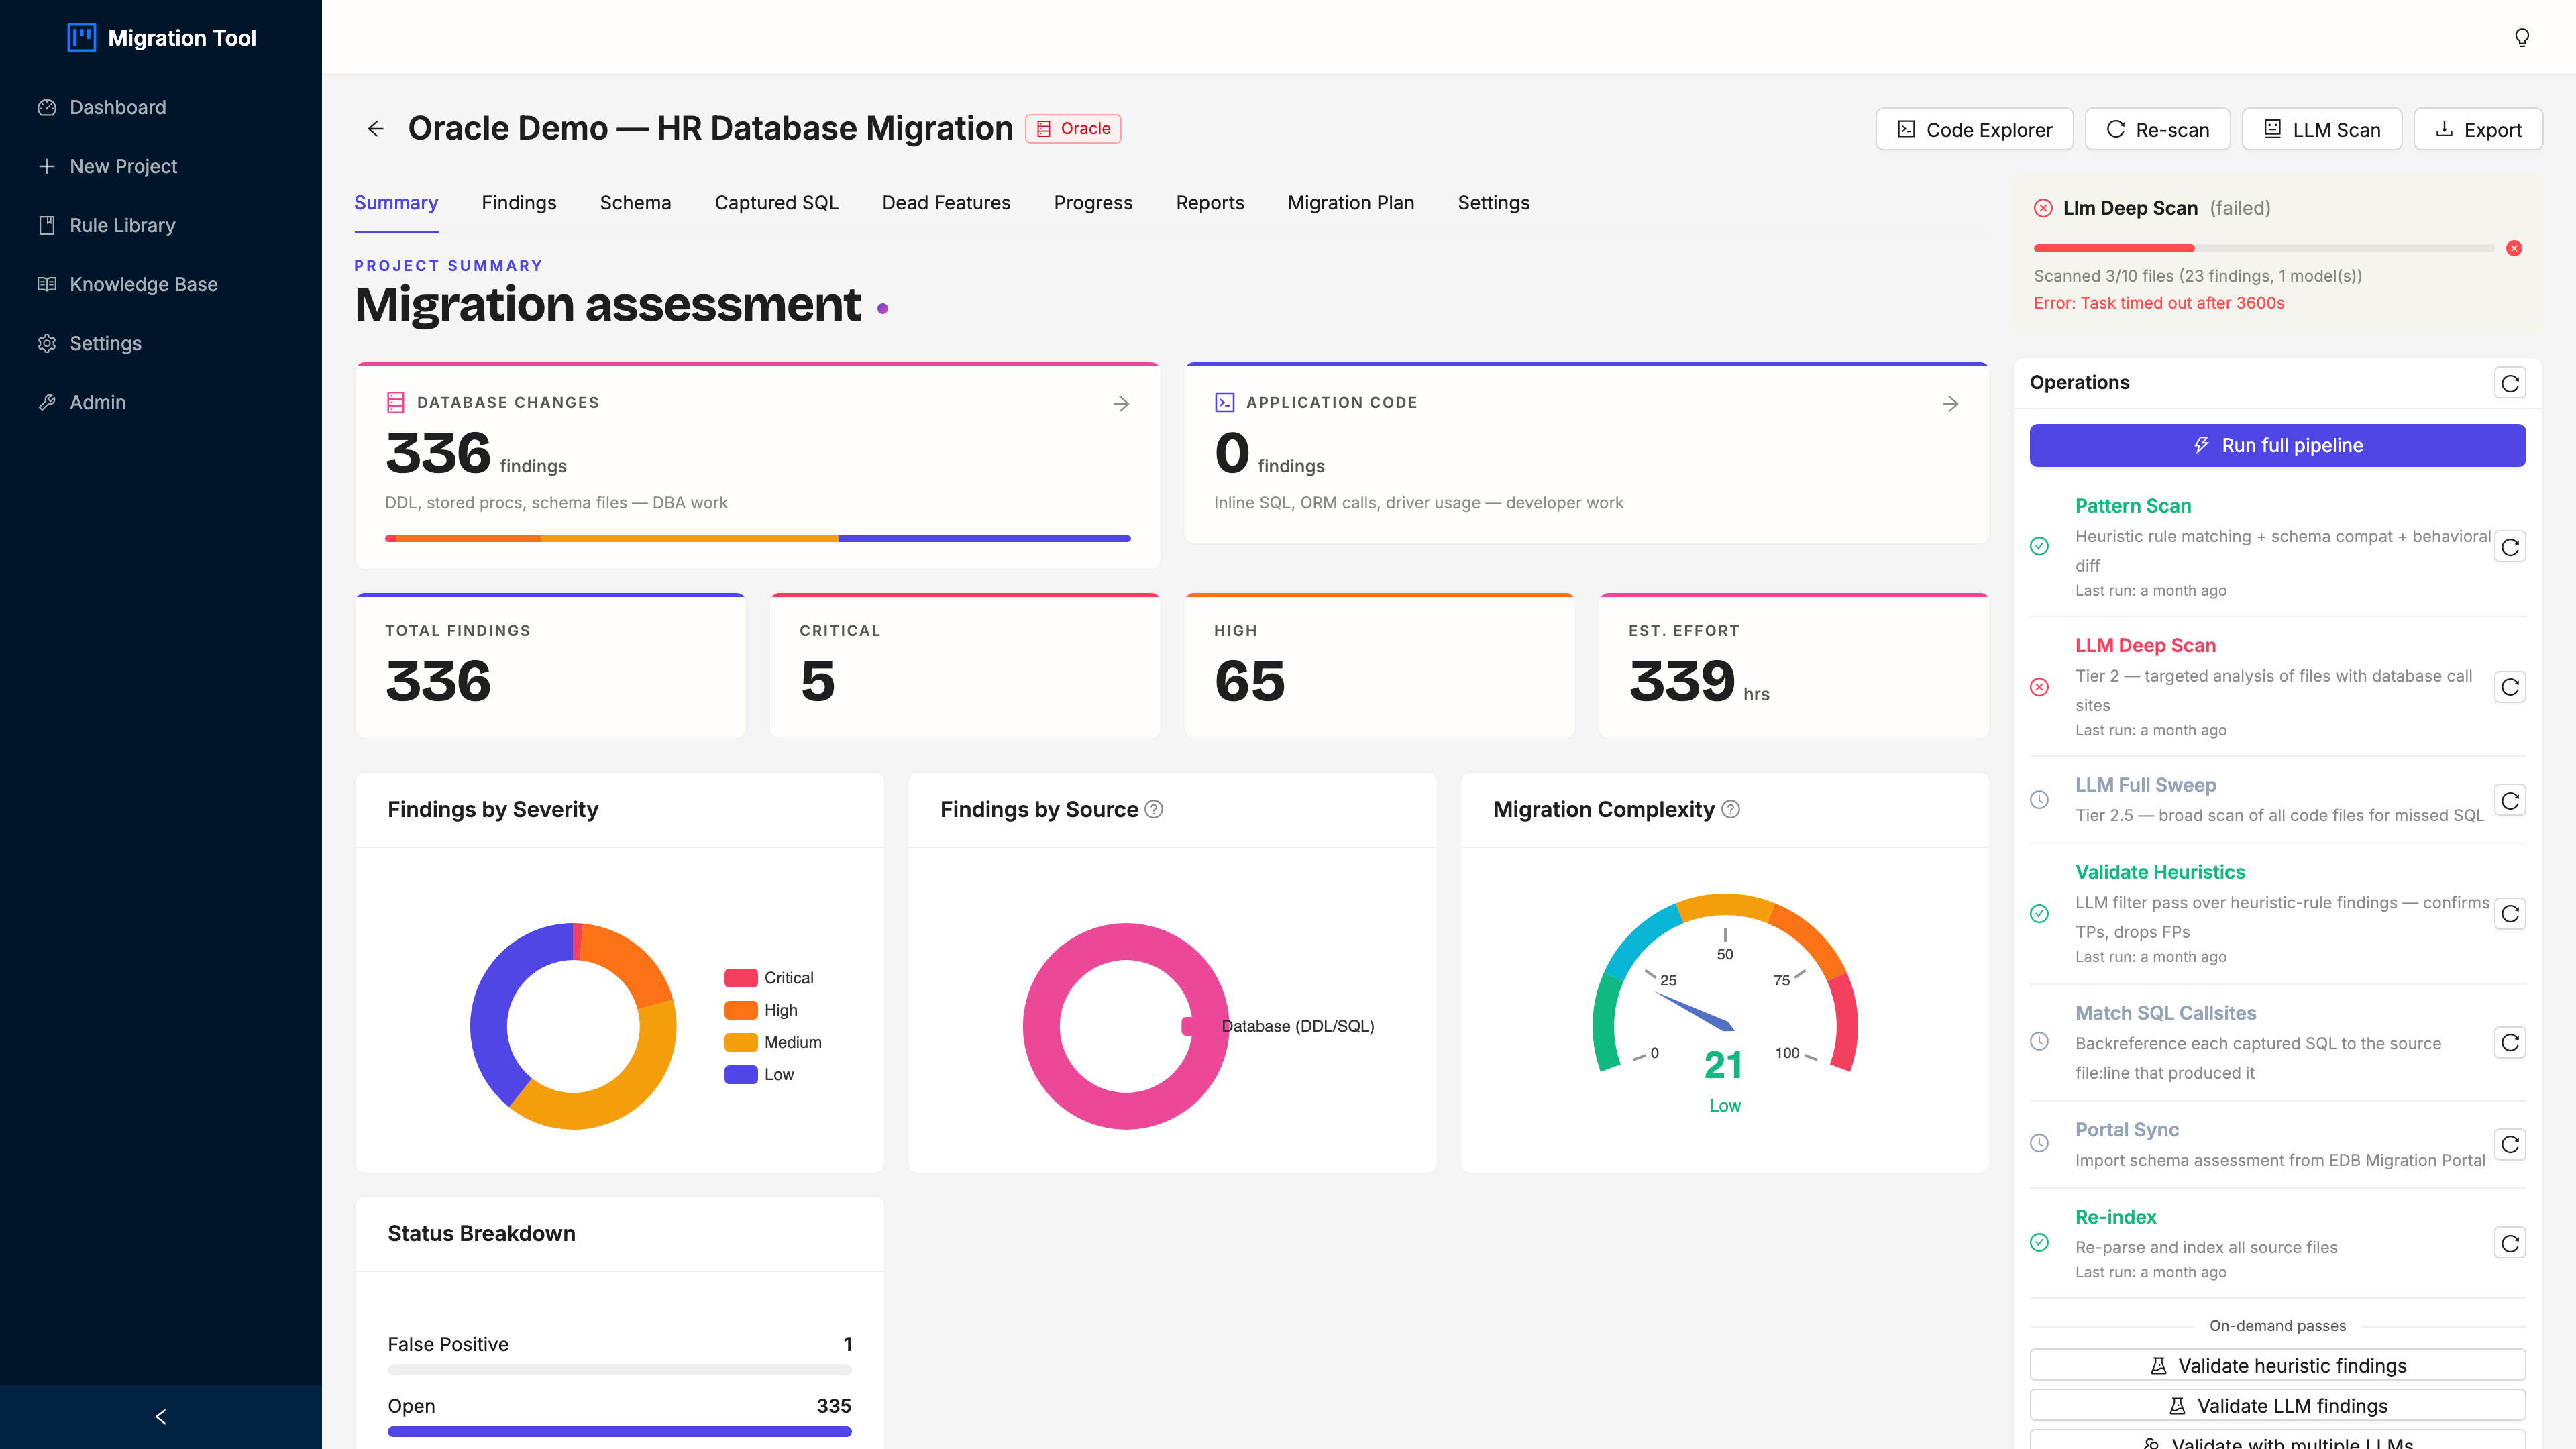Switch to the Findings tab
Screen dimensions: 2576x1449
(518, 203)
